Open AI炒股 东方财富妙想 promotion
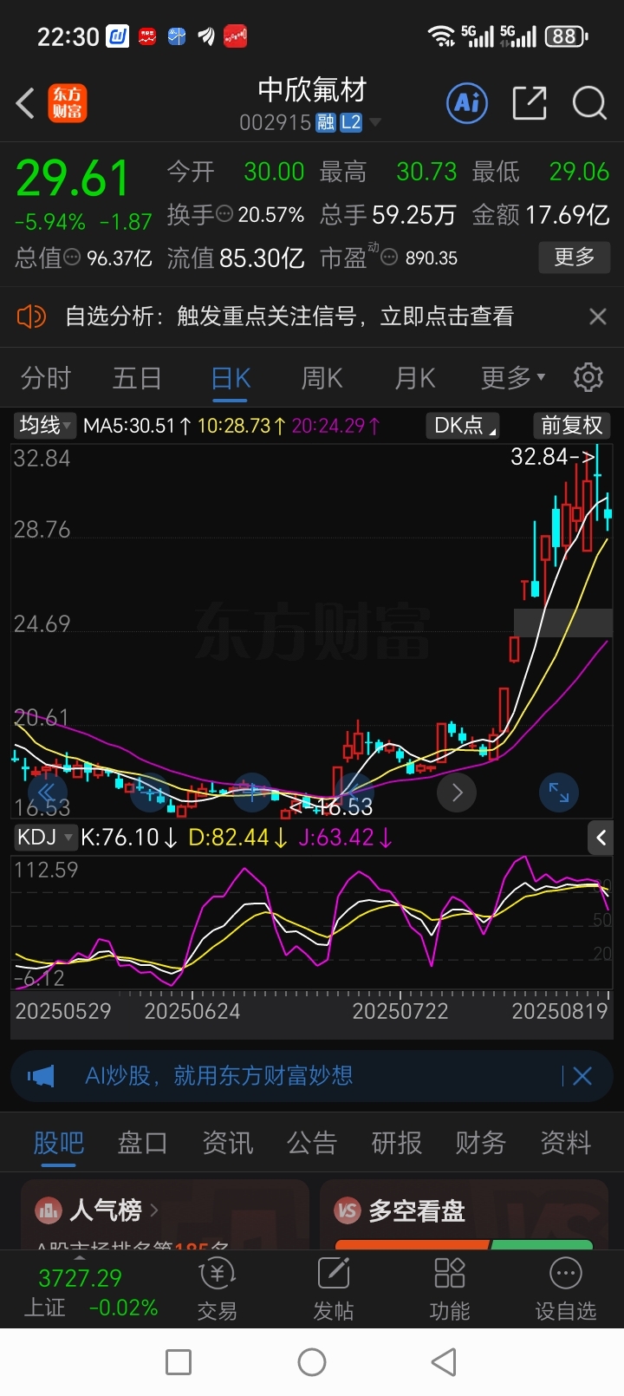This screenshot has height=1396, width=624. [x=219, y=1076]
